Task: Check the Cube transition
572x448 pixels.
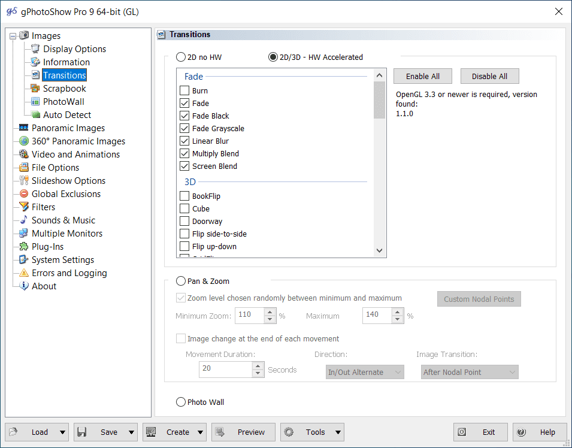Action: coord(184,208)
